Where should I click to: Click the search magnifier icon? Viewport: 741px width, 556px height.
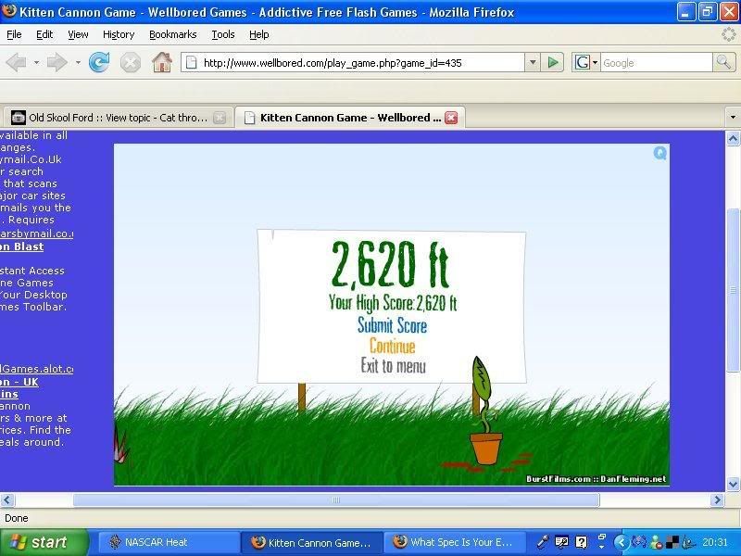[x=723, y=62]
